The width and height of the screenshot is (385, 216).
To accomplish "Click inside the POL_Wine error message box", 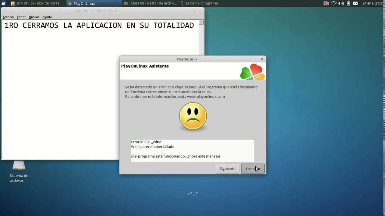I will click(x=192, y=151).
